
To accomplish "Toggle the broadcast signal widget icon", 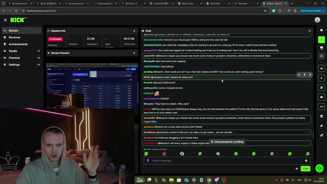I will 321,107.
